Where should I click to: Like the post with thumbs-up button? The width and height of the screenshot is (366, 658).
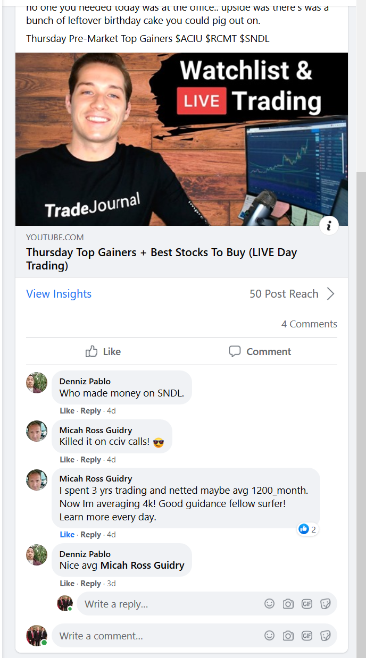pos(103,351)
